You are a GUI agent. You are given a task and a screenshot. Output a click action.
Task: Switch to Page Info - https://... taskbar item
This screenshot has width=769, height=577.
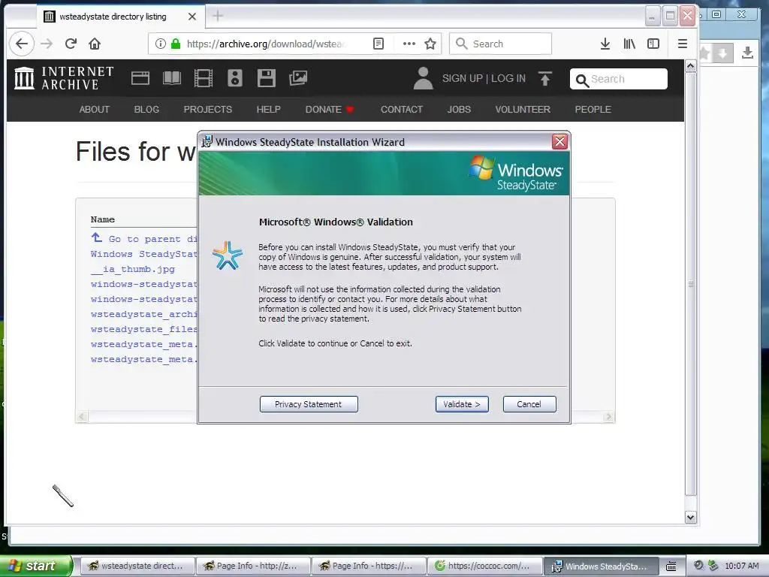(x=368, y=566)
